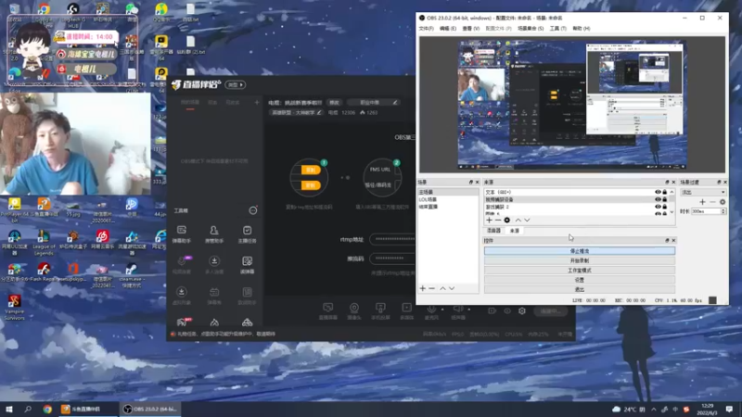The image size is (742, 417).
Task: Remove the selected OBS source
Action: coord(498,220)
